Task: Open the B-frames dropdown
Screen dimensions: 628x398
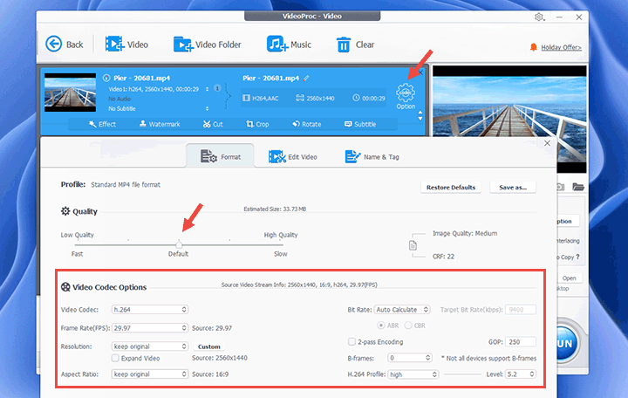Action: click(410, 358)
